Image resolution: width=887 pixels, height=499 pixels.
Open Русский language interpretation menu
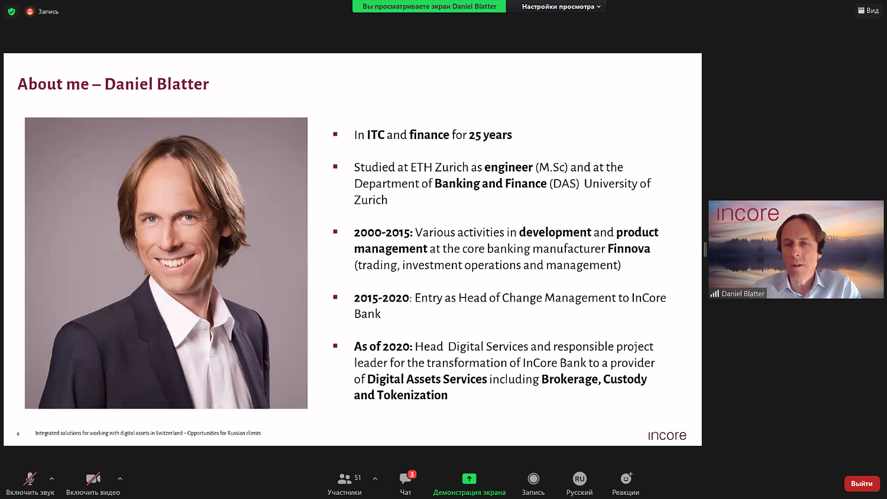coord(580,484)
